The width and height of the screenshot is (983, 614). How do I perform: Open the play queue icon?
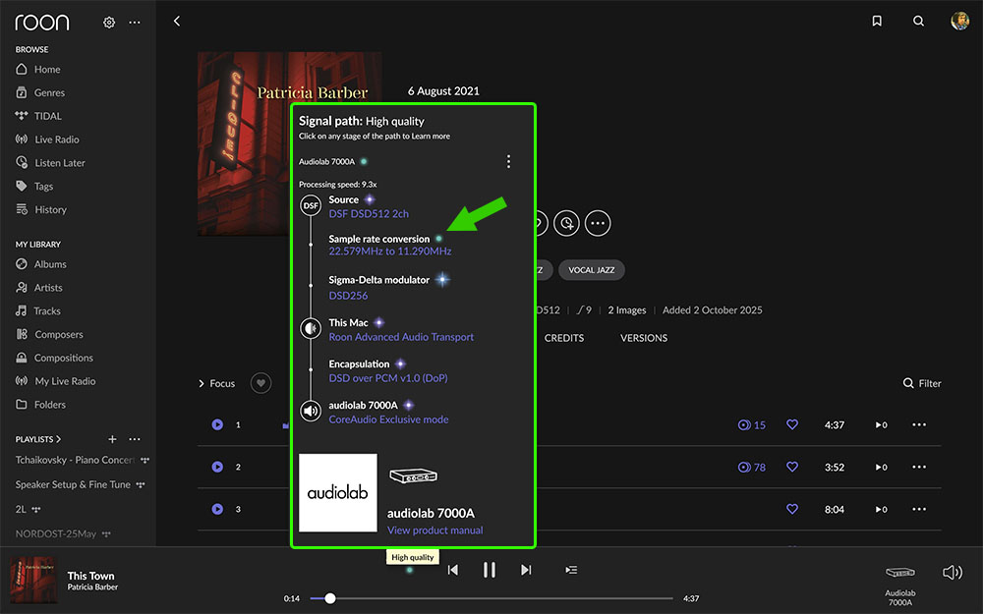[571, 570]
